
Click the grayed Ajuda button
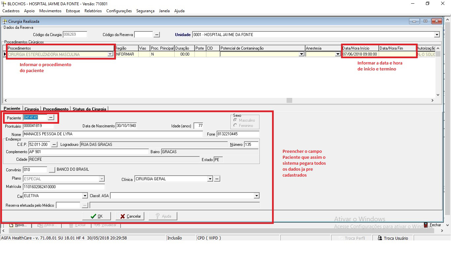(163, 216)
